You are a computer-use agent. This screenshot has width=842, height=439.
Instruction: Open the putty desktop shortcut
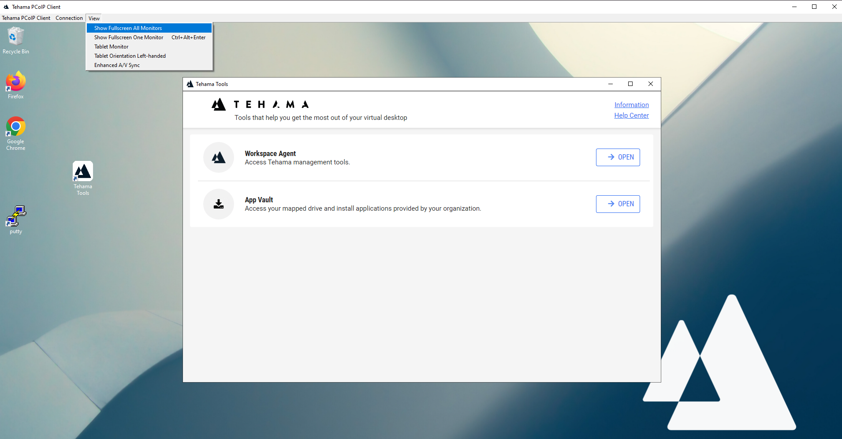tap(16, 219)
